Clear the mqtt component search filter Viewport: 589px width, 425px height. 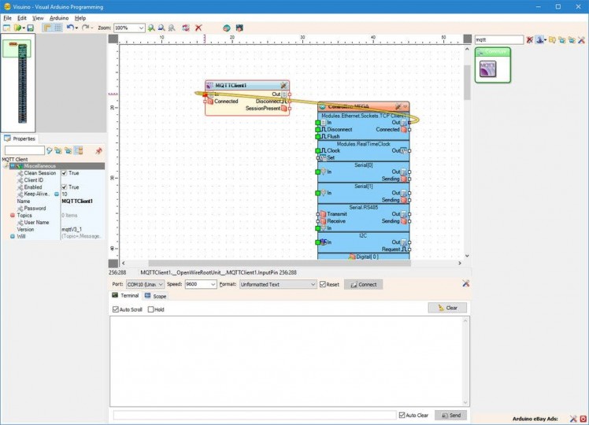point(529,39)
